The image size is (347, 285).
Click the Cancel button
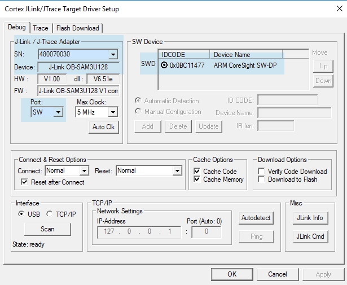click(278, 274)
